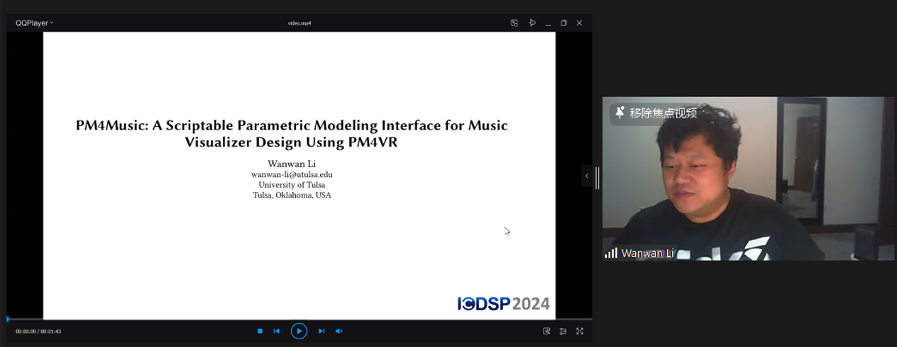This screenshot has width=897, height=347.
Task: Skip to the next video
Action: [321, 331]
